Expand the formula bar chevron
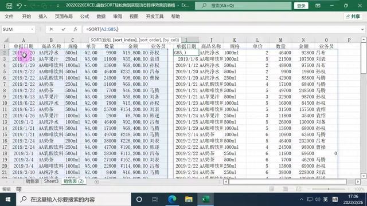The height and width of the screenshot is (206, 367). point(362,29)
